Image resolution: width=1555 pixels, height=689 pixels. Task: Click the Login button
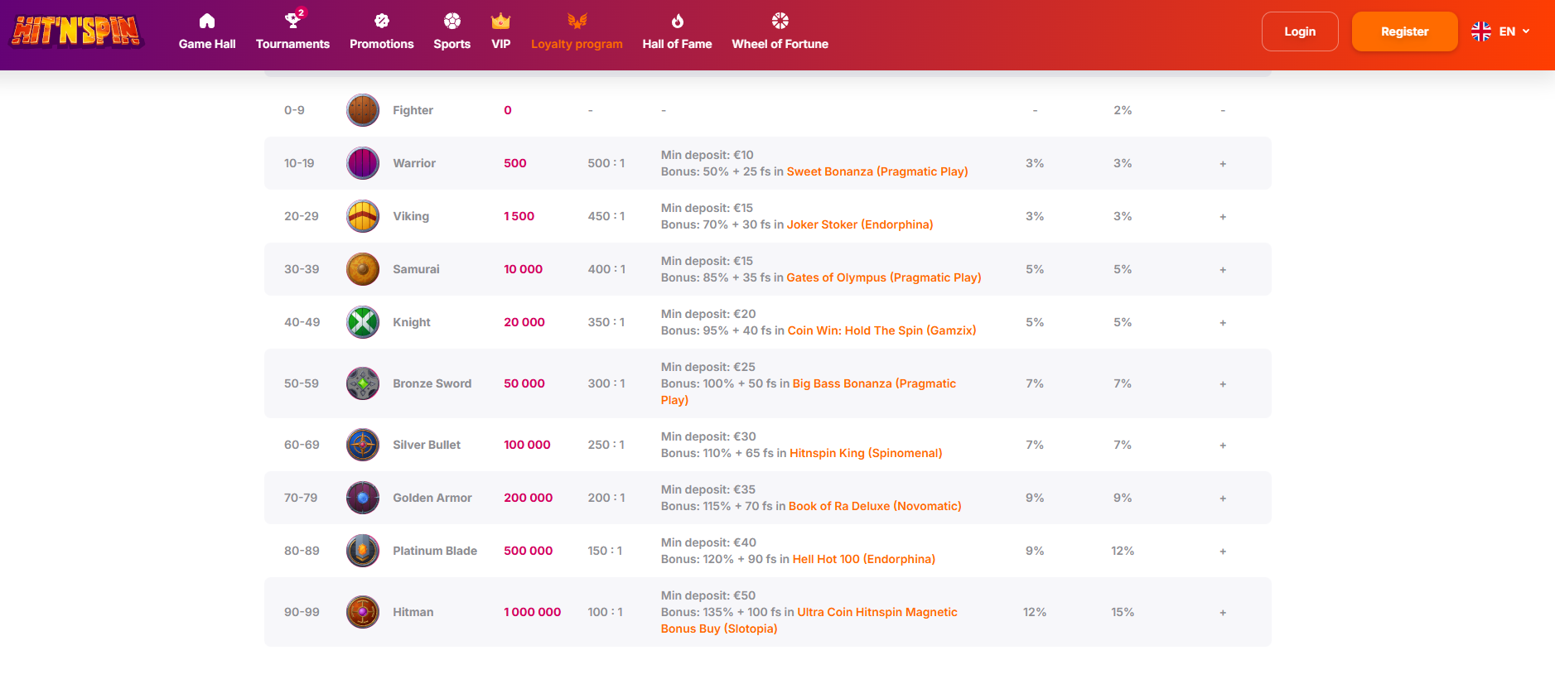(1299, 31)
